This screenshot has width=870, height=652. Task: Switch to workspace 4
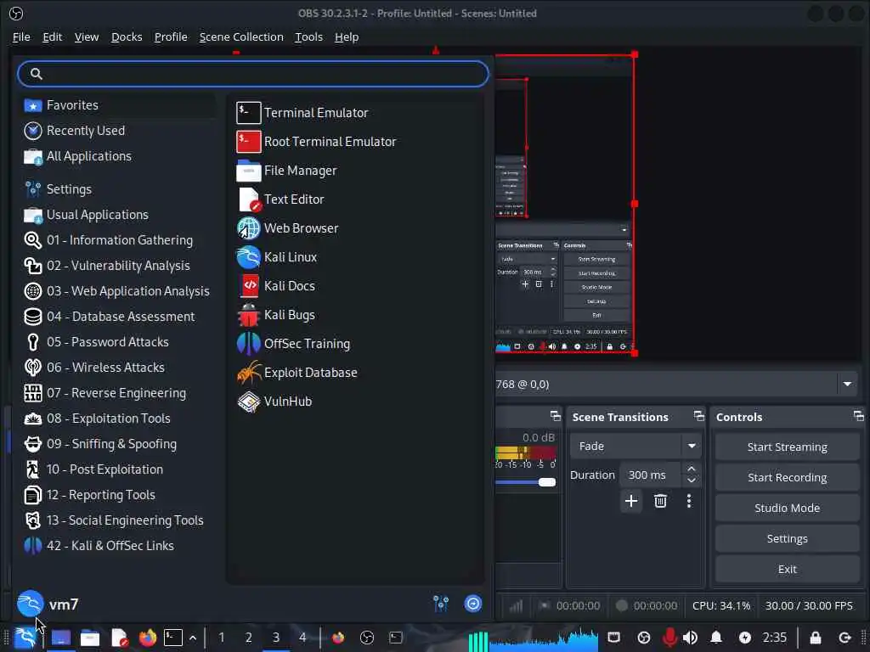click(x=302, y=638)
